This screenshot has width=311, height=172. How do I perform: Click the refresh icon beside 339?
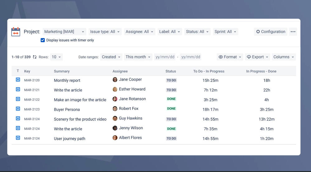(x=35, y=57)
